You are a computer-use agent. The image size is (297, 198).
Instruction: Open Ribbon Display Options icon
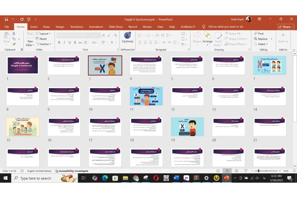point(259,19)
